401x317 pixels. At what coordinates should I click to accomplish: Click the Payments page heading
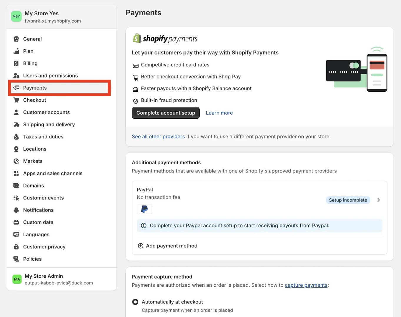[144, 13]
